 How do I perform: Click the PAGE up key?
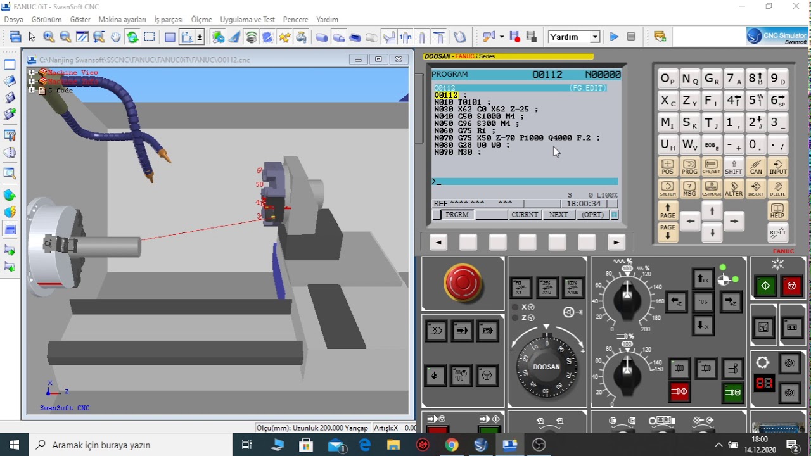[x=668, y=211]
